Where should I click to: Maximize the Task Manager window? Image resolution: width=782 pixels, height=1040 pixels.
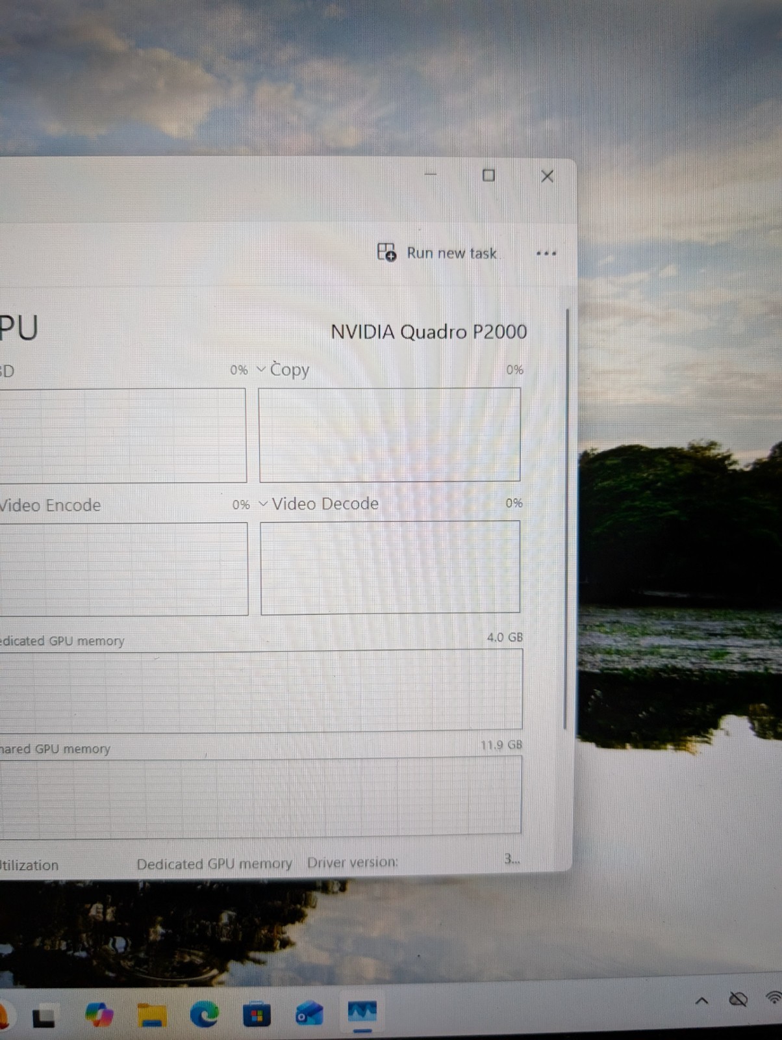click(488, 175)
